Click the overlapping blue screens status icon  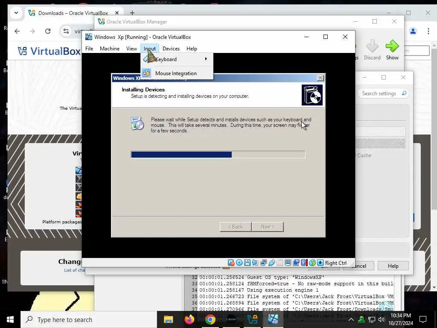point(296,263)
